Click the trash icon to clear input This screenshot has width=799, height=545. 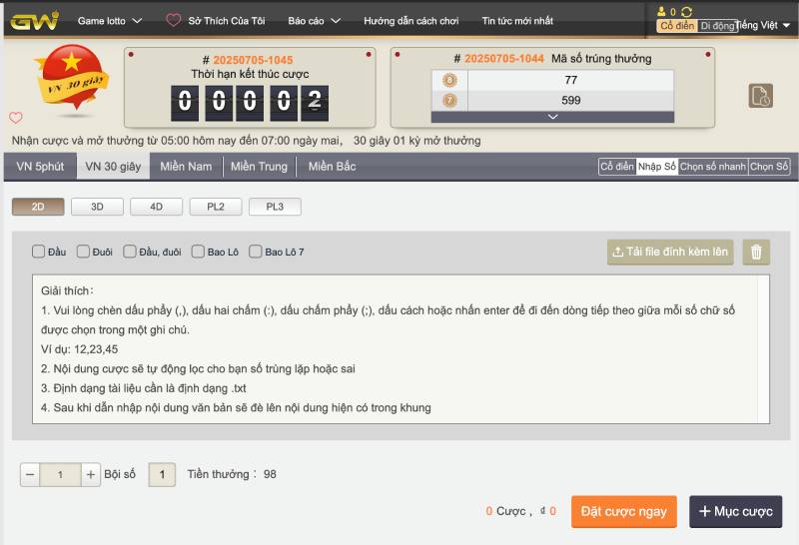(x=756, y=253)
